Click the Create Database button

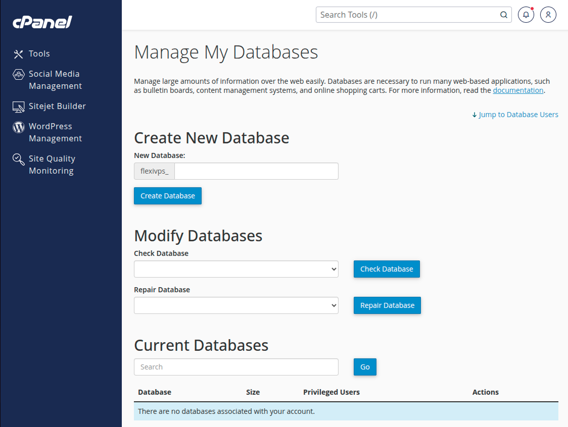click(168, 196)
